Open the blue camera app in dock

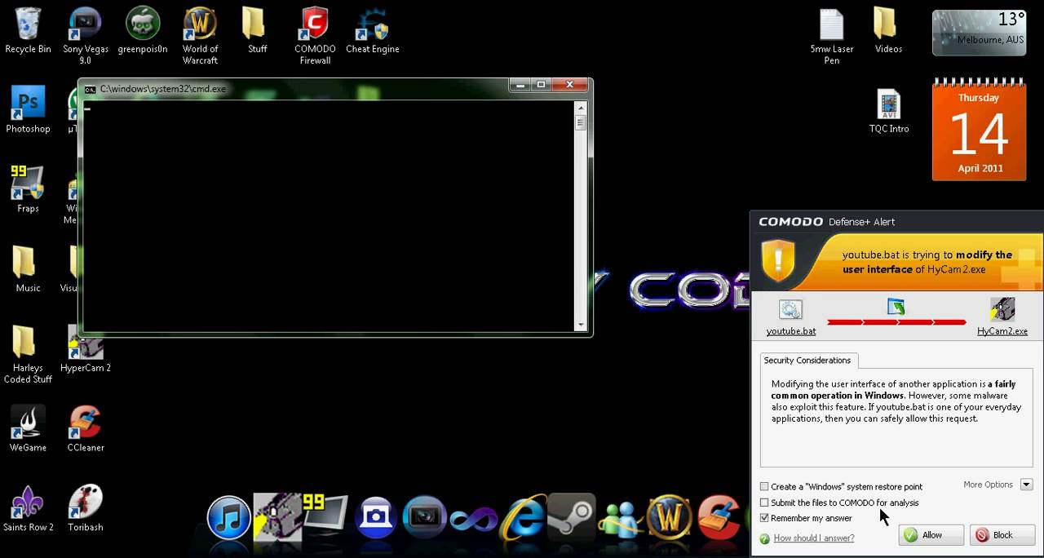pos(376,517)
